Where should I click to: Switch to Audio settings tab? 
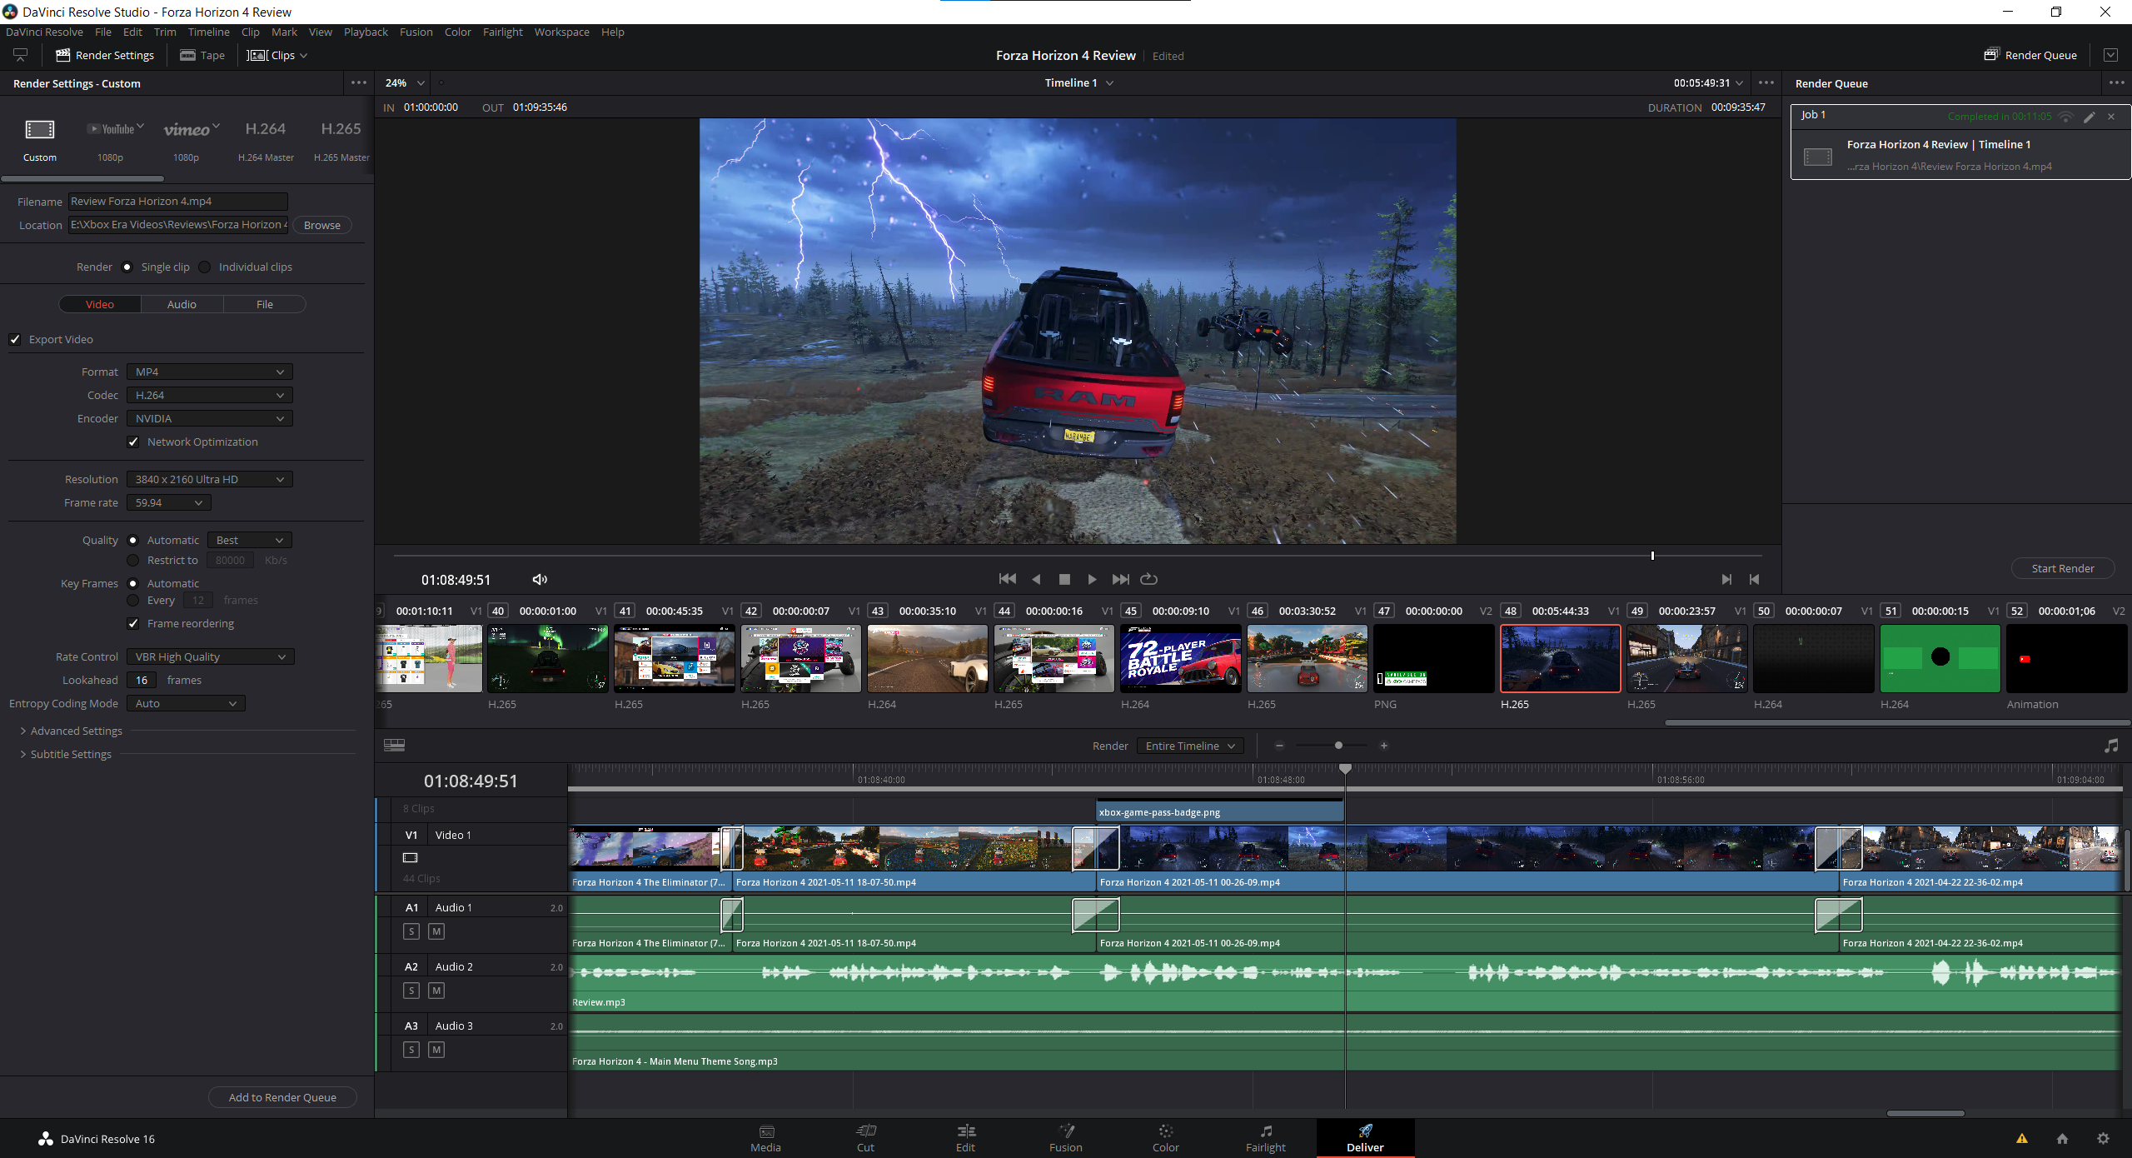(x=182, y=304)
